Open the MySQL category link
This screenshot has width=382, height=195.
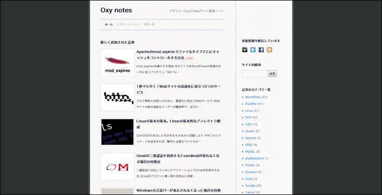[x=250, y=151]
